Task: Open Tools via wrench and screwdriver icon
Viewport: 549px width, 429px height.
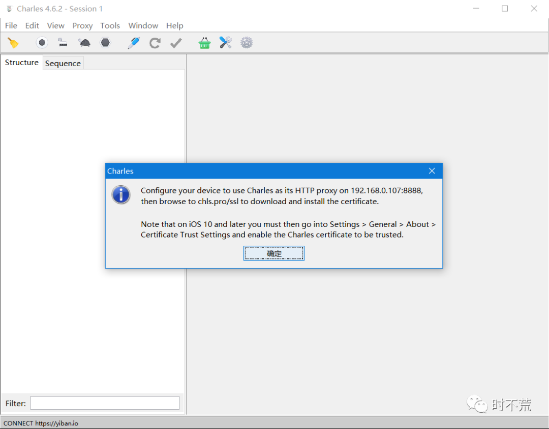Action: (x=226, y=43)
